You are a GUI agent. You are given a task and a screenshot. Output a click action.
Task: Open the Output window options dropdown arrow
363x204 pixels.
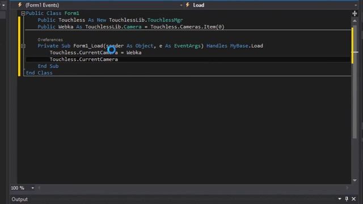[x=339, y=199]
